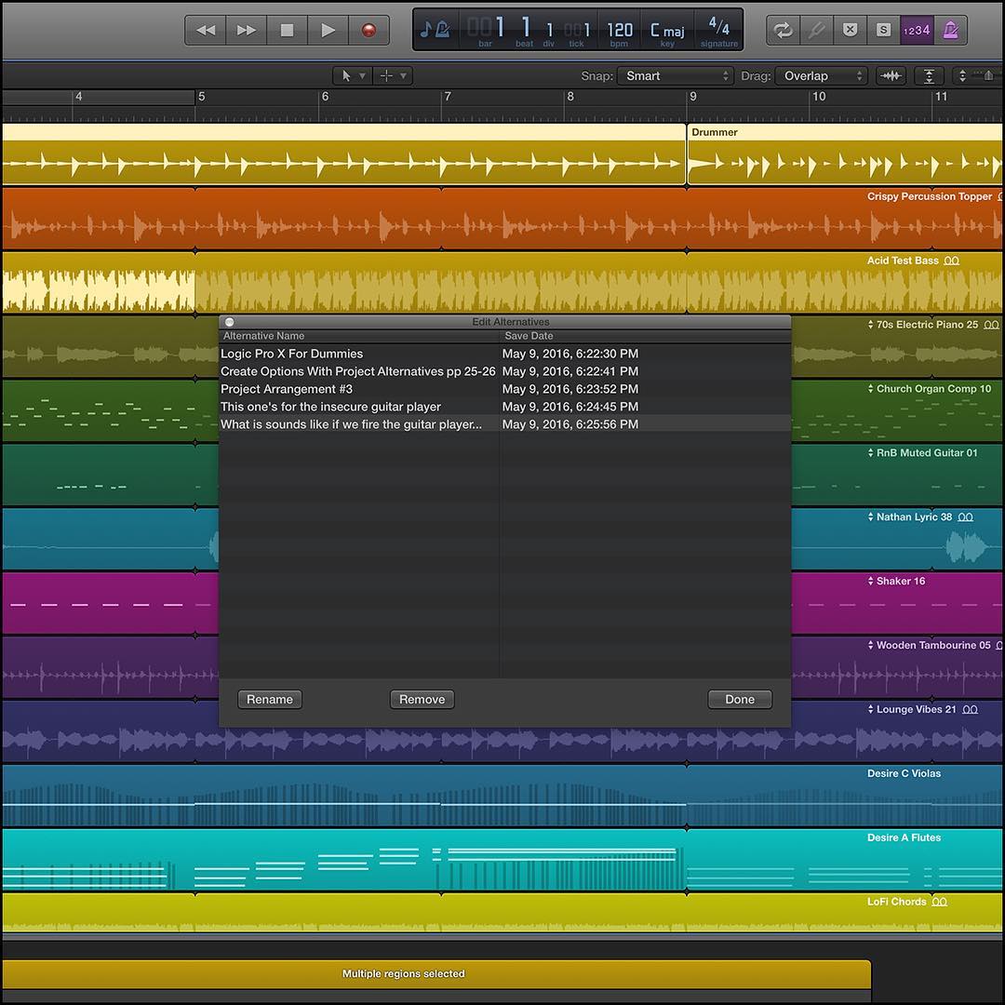Click the Solo S icon in the control bar
1005x1005 pixels.
pyautogui.click(x=883, y=30)
